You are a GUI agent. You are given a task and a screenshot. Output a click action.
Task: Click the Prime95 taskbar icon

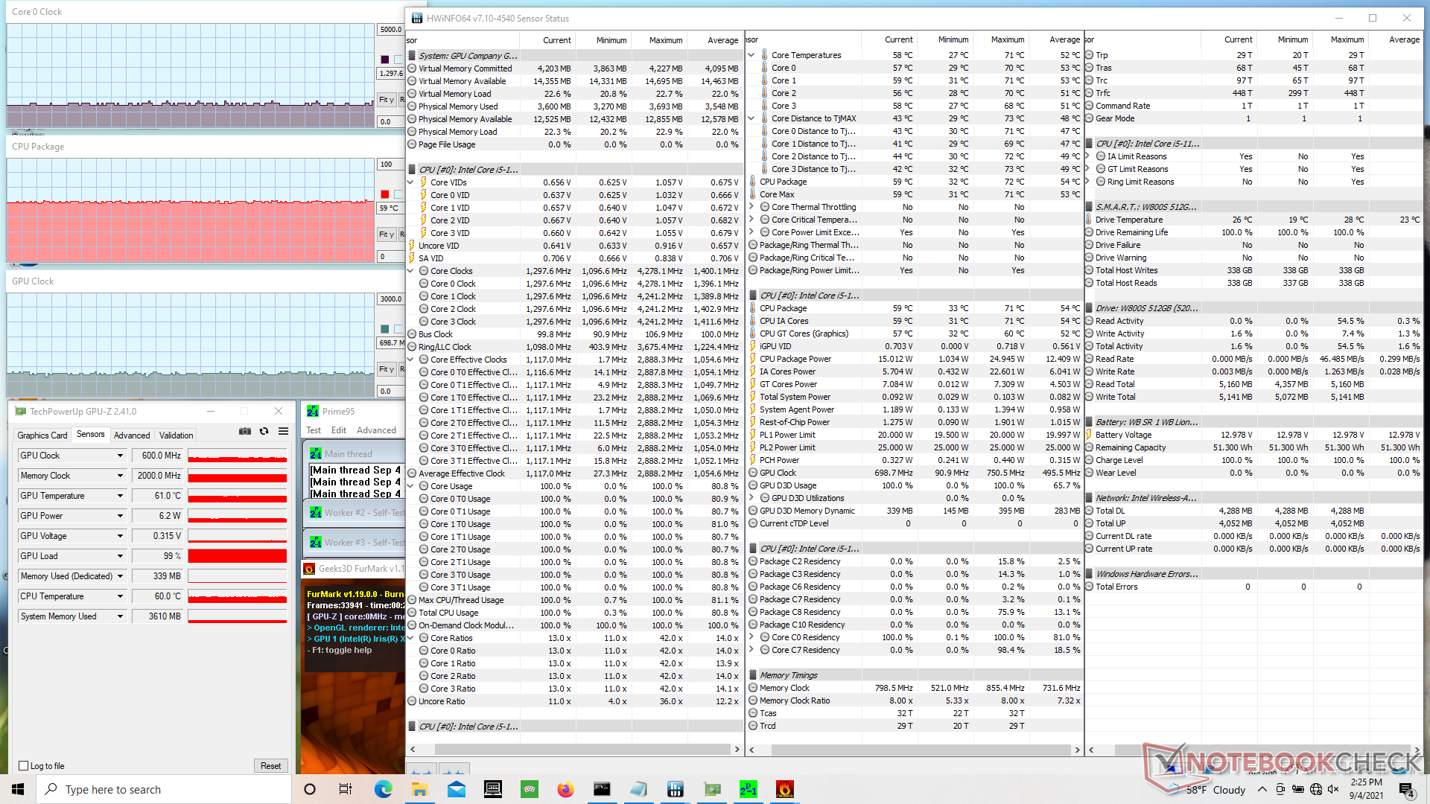pyautogui.click(x=748, y=789)
